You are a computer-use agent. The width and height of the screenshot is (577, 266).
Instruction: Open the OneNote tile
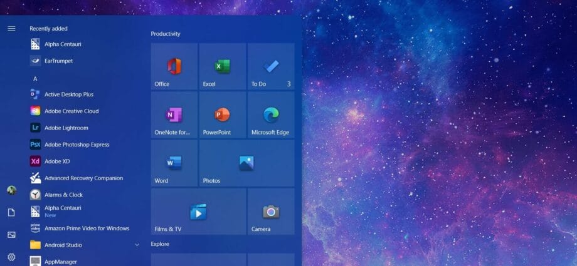[x=174, y=115]
